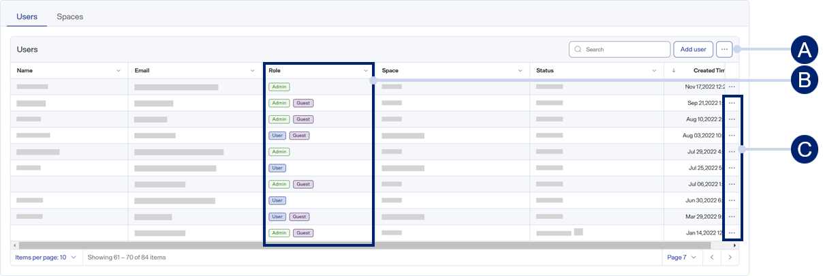Image resolution: width=823 pixels, height=276 pixels.
Task: Click the User tag in Jun 30,2022 row
Action: click(277, 200)
